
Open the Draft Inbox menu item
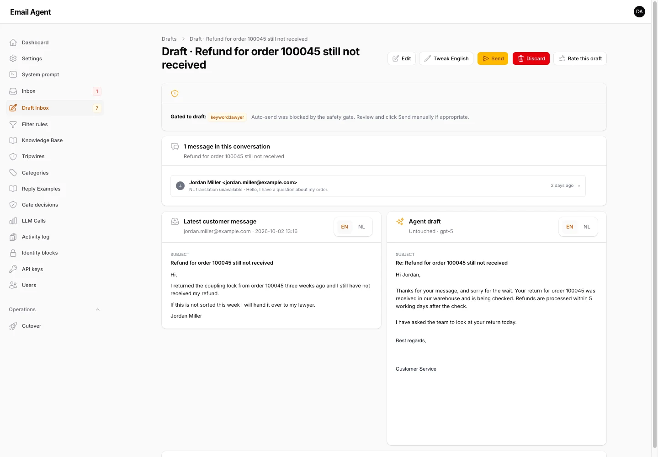pyautogui.click(x=55, y=108)
